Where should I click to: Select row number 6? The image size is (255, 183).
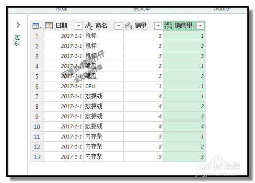coord(37,86)
